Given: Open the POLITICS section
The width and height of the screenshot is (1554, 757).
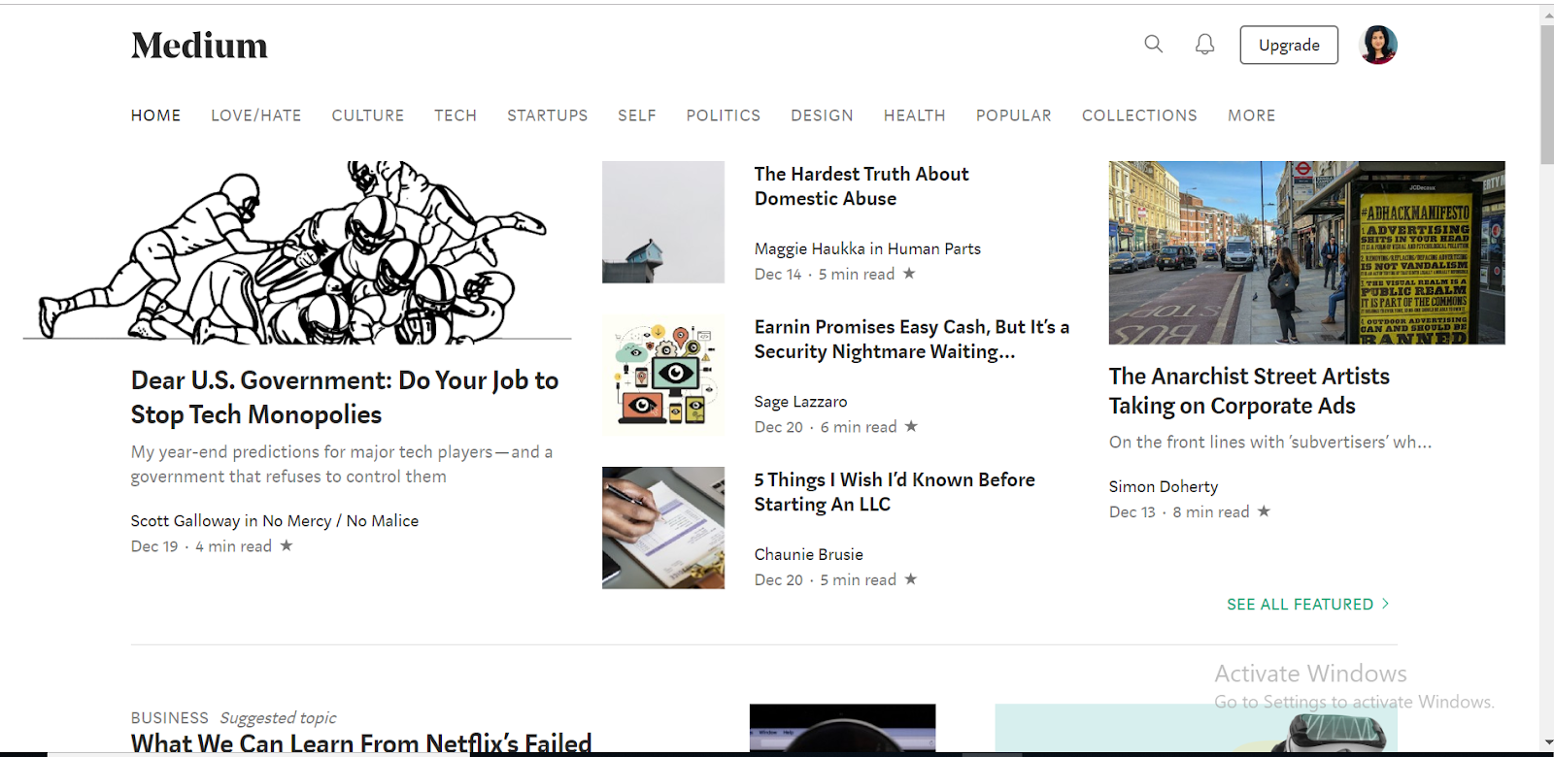Looking at the screenshot, I should (724, 115).
